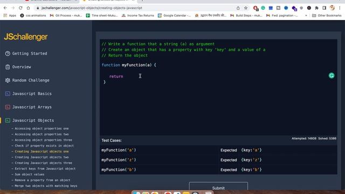The height and width of the screenshot is (194, 345).
Task: Click the green Grammarly badge in editor
Action: 332,75
